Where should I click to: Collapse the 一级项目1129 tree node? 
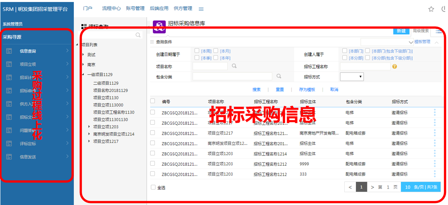point(83,74)
